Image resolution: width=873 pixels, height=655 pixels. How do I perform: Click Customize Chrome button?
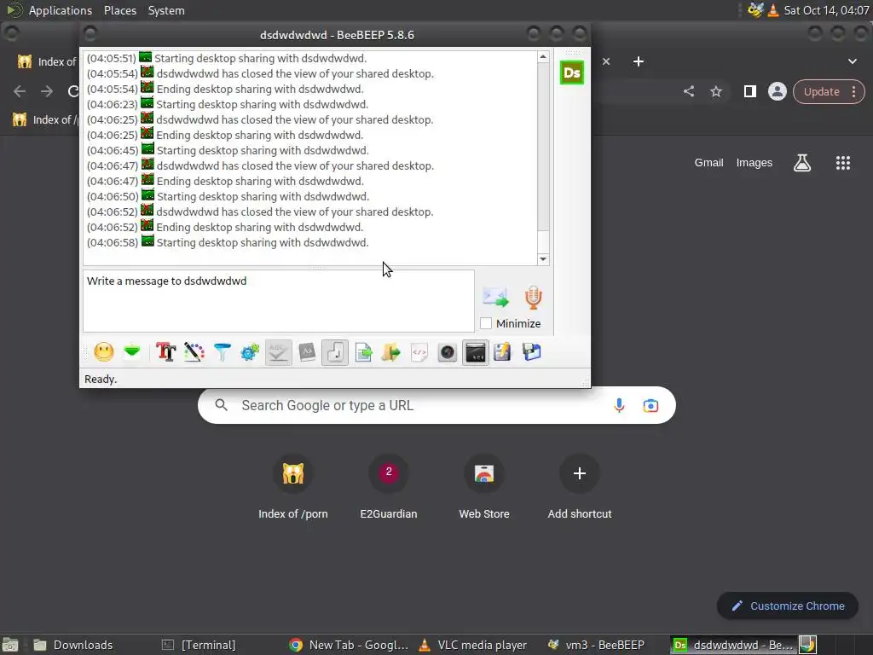(787, 606)
